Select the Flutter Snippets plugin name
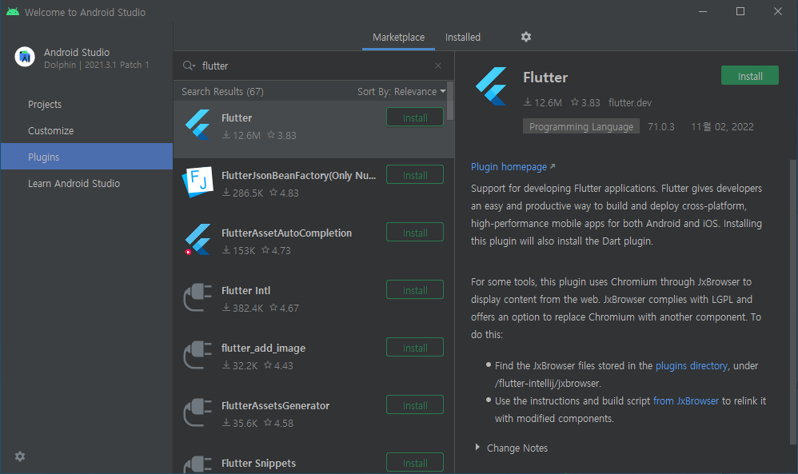The width and height of the screenshot is (798, 474). 258,463
